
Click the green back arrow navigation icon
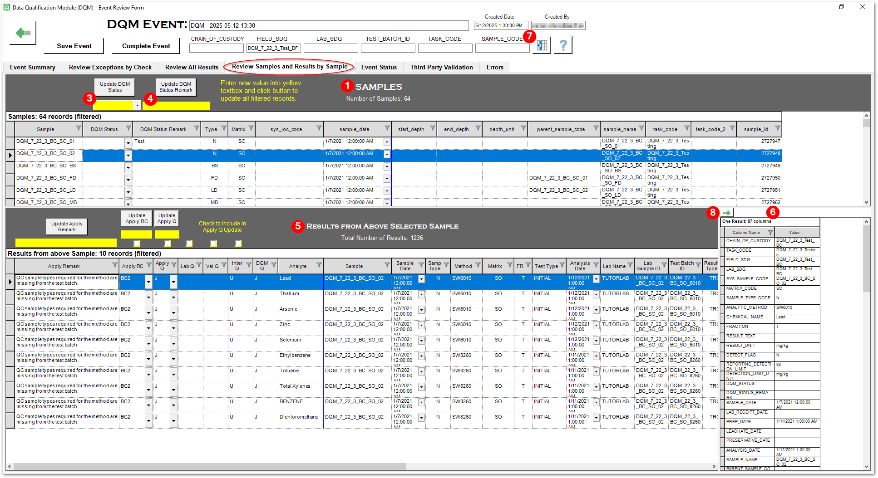pyautogui.click(x=22, y=32)
